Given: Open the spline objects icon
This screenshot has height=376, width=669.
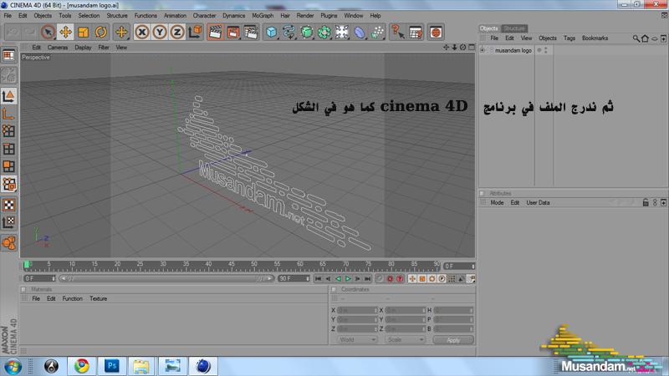Looking at the screenshot, I should pyautogui.click(x=289, y=32).
